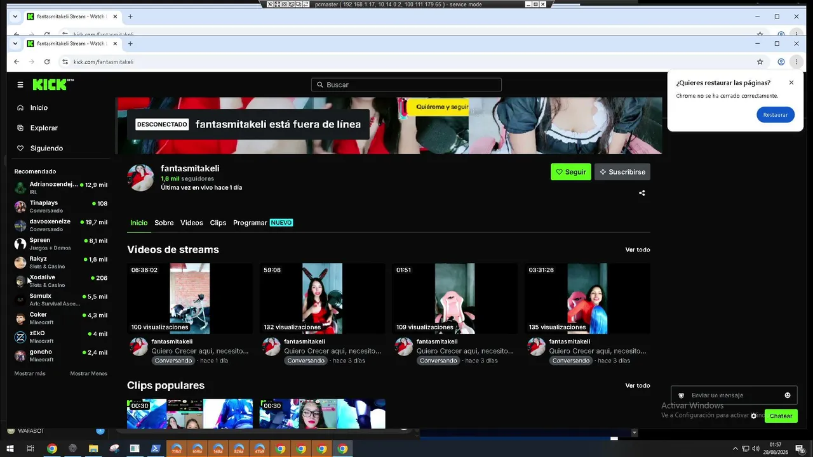This screenshot has height=457, width=813.
Task: Open recommended channel Rakyz
Action: (61, 262)
